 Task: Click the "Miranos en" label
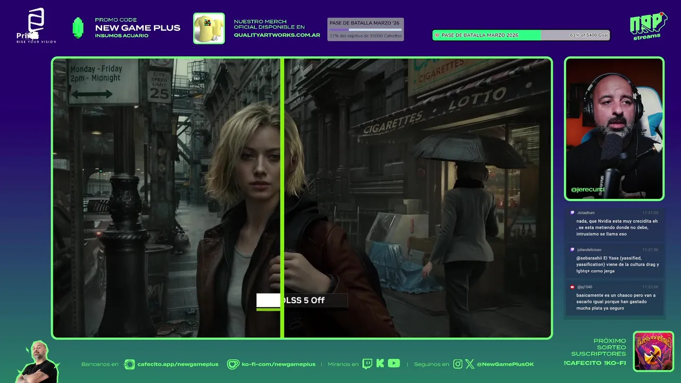click(343, 364)
